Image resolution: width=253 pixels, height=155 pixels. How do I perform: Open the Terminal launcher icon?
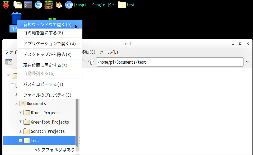pyautogui.click(x=28, y=5)
